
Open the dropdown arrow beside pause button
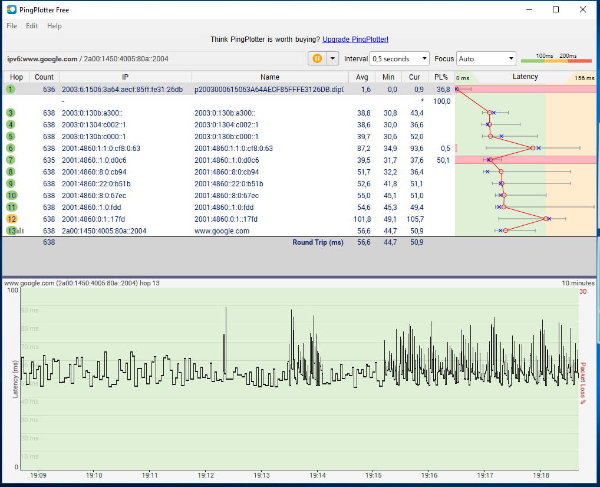332,58
